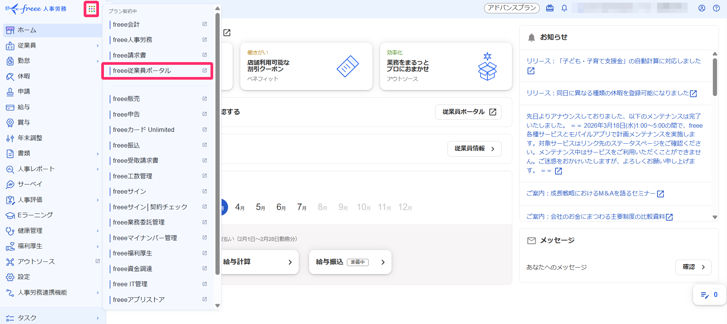The width and height of the screenshot is (727, 324).
Task: Click the お知らせ panel scrollbar thumb
Action: tap(715, 77)
